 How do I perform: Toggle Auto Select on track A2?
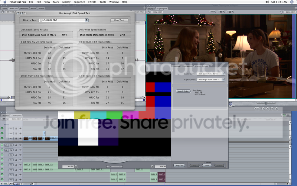click(20, 150)
